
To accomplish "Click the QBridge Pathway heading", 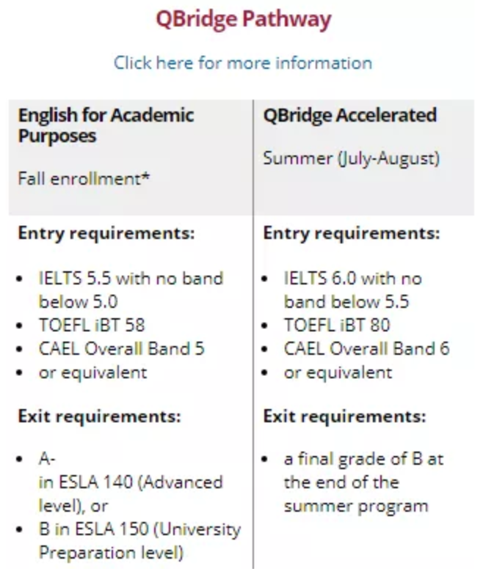I will pos(243,19).
